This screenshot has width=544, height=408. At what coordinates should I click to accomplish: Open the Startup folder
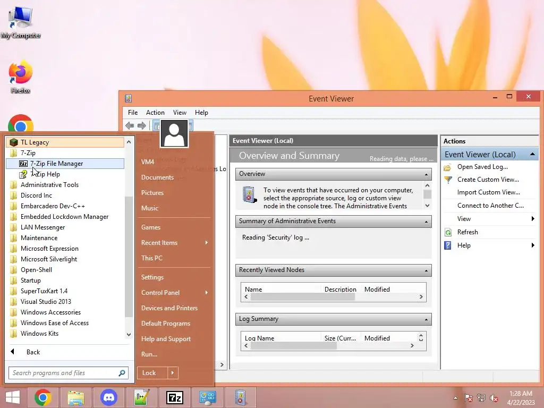point(65,280)
